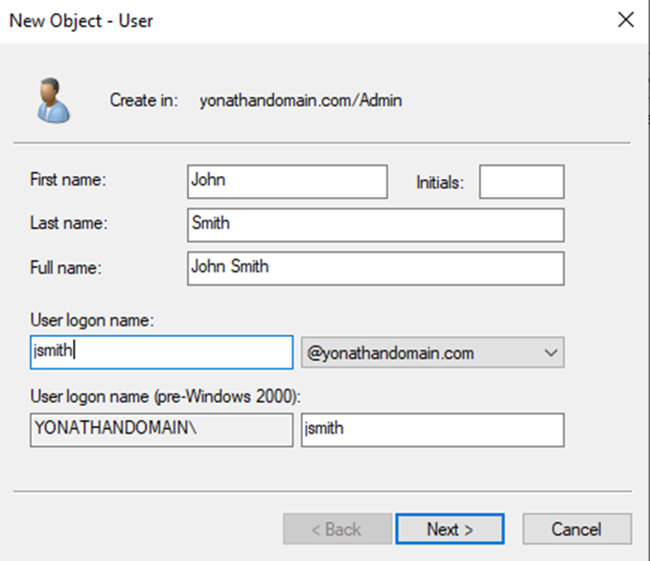Image resolution: width=650 pixels, height=561 pixels.
Task: Click the Full name field showing John Smith
Action: pyautogui.click(x=376, y=268)
